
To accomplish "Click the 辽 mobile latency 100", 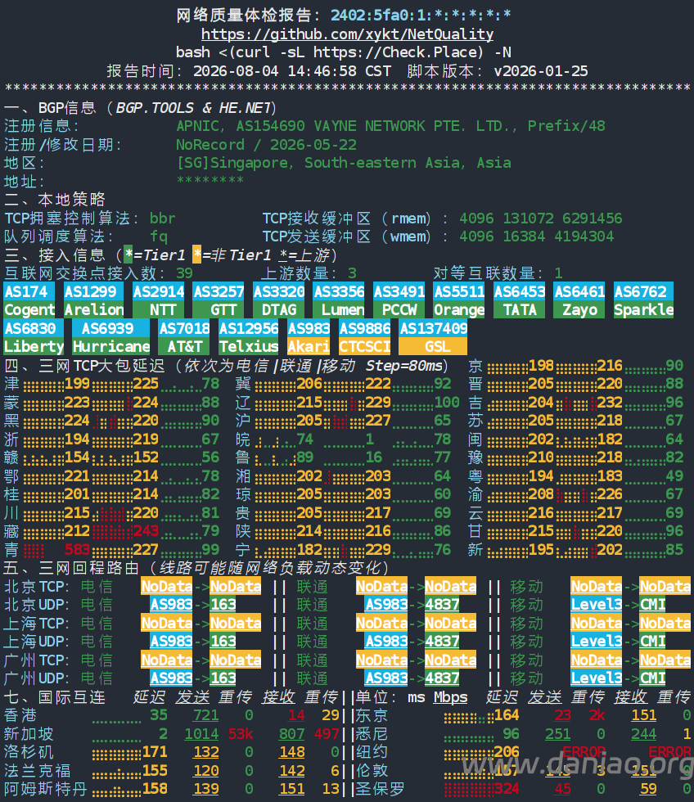I will tap(447, 402).
